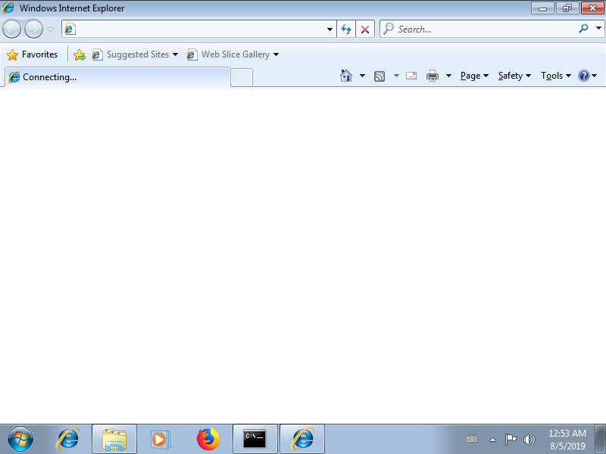Click the Internet Explorer title bar logo
The image size is (606, 454).
coord(8,8)
